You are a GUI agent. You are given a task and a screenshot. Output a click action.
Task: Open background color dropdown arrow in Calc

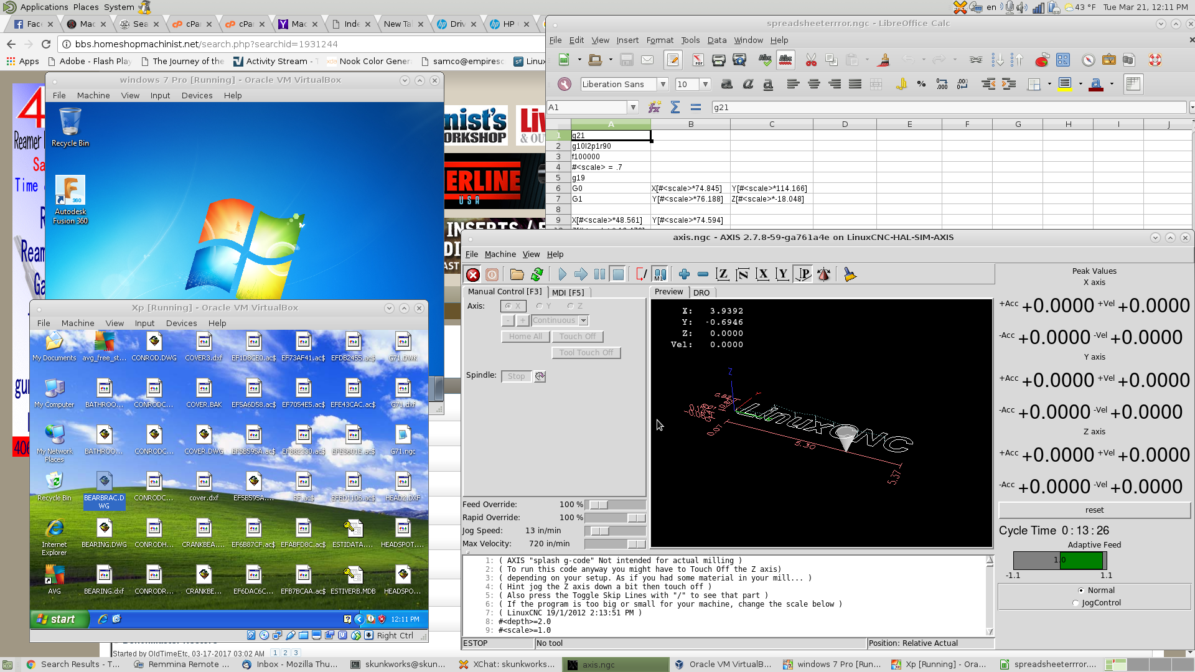point(1080,85)
